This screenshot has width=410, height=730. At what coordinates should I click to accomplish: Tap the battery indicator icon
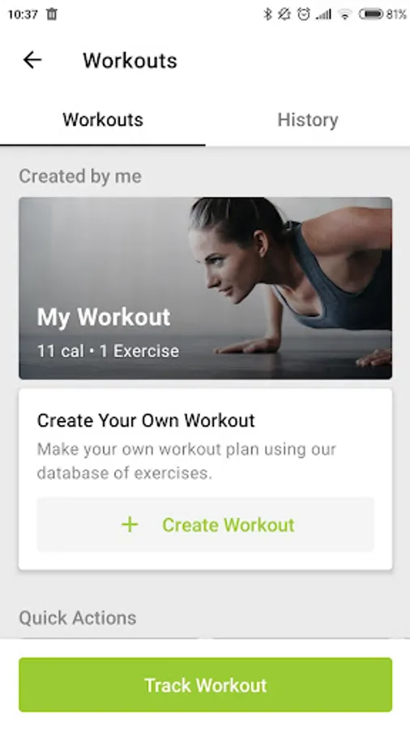coord(370,15)
